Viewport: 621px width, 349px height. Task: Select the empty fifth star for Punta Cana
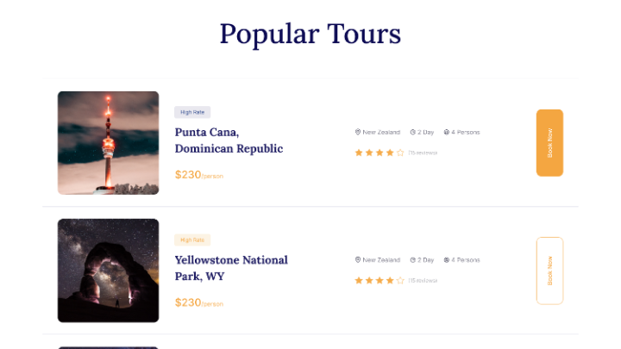400,153
